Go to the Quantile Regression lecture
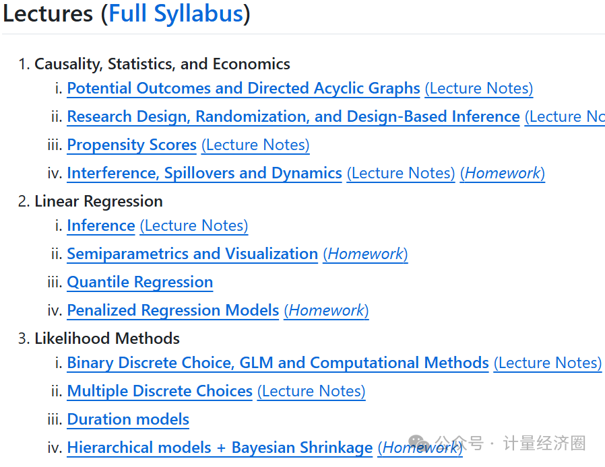605x467 pixels. click(139, 282)
